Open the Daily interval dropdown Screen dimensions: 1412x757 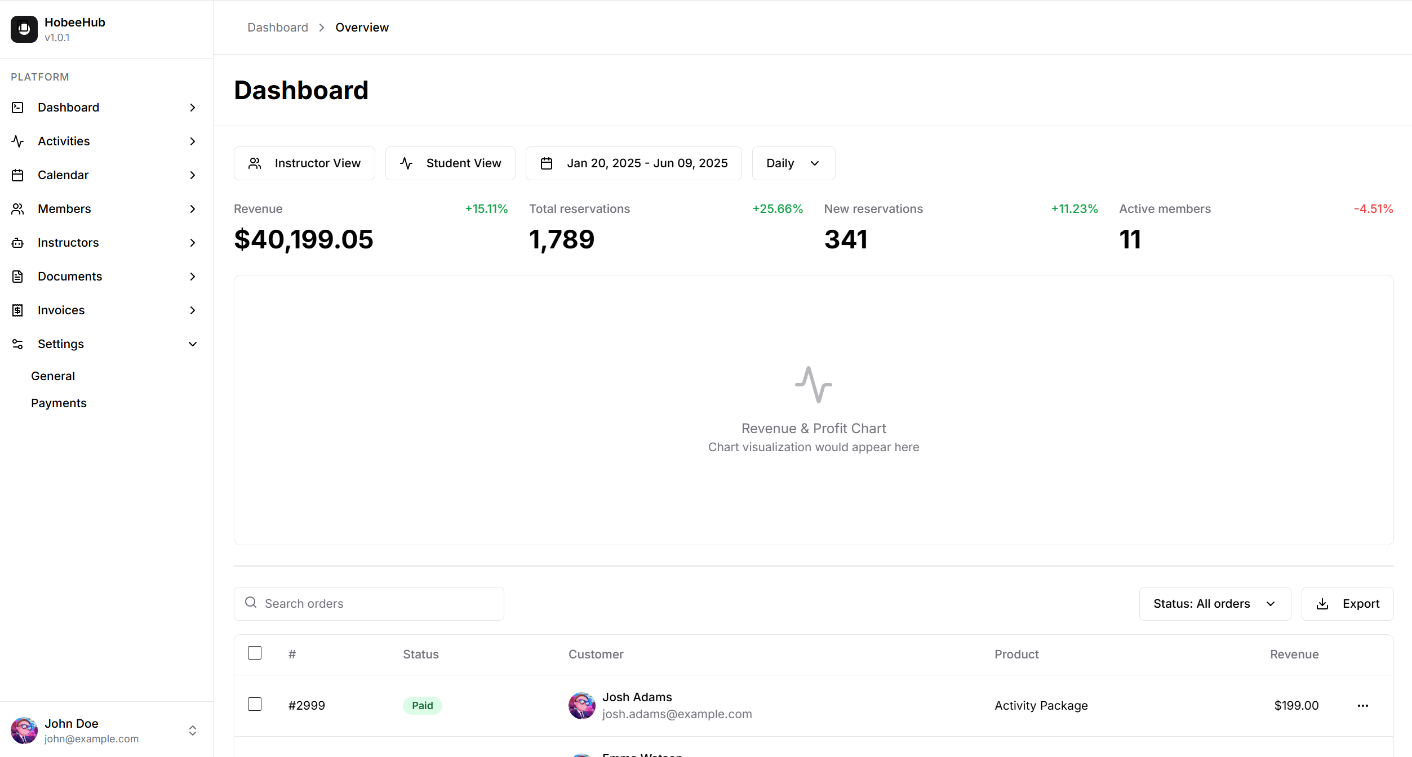[x=793, y=163]
